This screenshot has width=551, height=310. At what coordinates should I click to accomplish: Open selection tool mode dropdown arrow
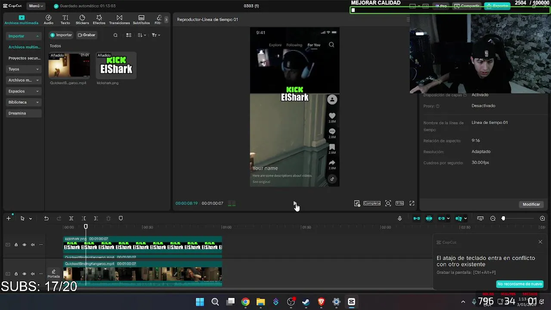coord(30,219)
